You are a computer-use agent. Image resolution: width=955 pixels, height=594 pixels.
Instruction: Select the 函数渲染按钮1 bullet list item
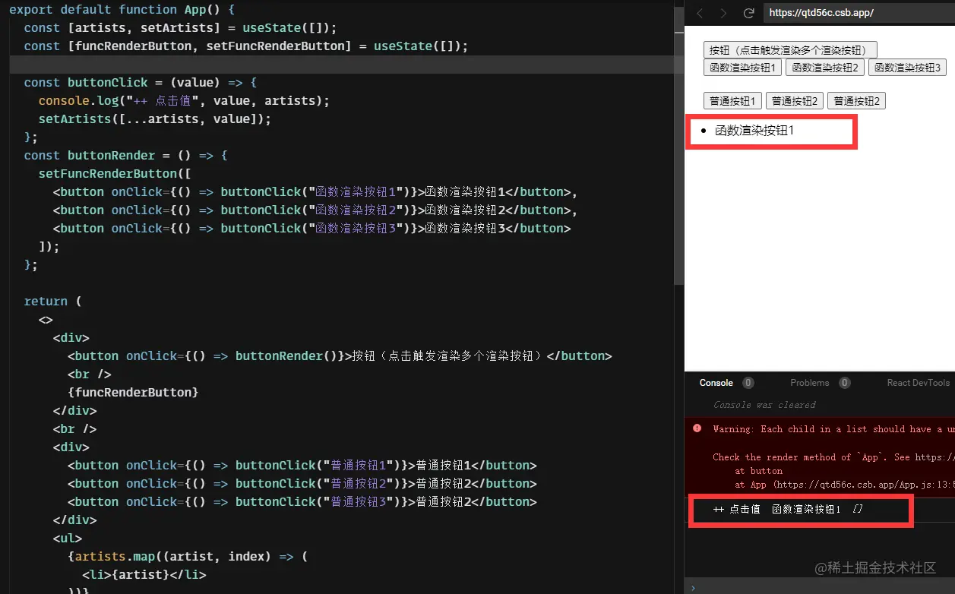(754, 131)
